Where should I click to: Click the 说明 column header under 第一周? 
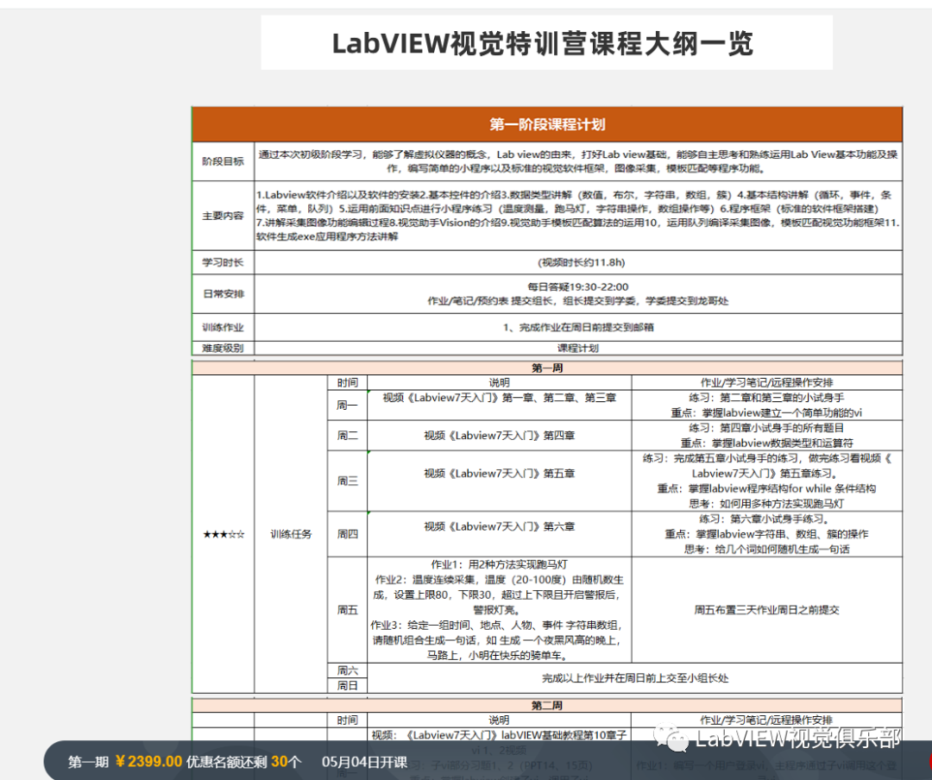pos(499,382)
